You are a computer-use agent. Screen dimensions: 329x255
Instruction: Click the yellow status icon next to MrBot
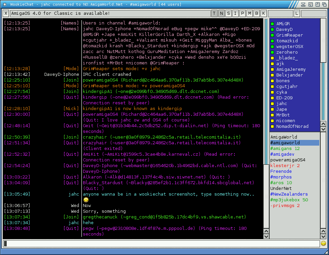(273, 115)
